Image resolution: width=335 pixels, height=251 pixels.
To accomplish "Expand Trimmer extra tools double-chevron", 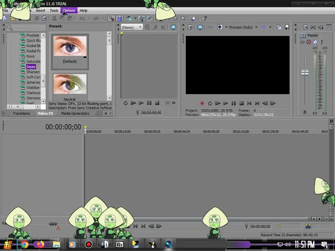I will (x=174, y=103).
